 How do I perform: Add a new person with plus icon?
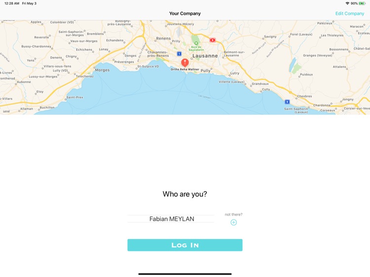pyautogui.click(x=234, y=222)
